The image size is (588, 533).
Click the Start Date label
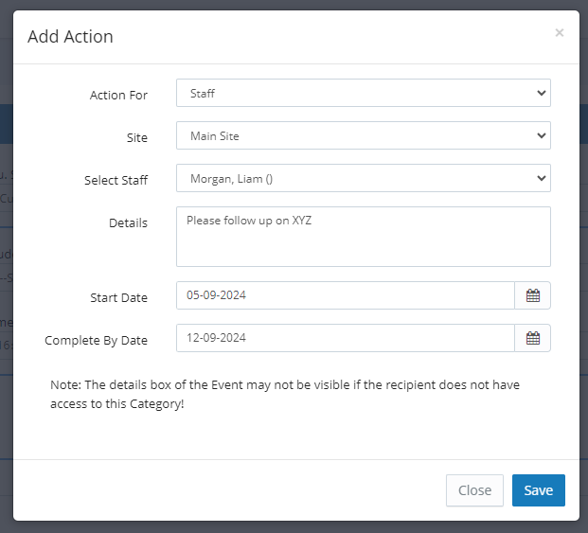tap(118, 297)
